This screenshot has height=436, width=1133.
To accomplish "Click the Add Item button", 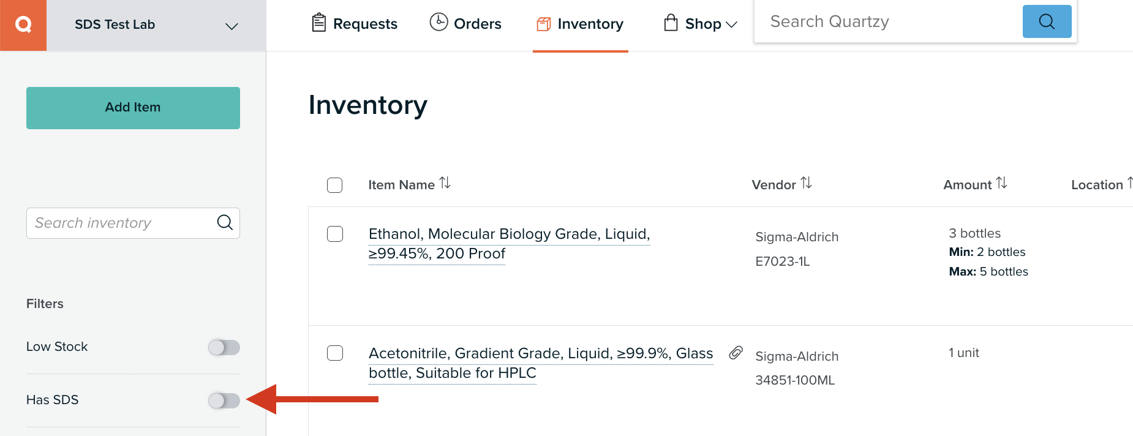I will point(133,108).
